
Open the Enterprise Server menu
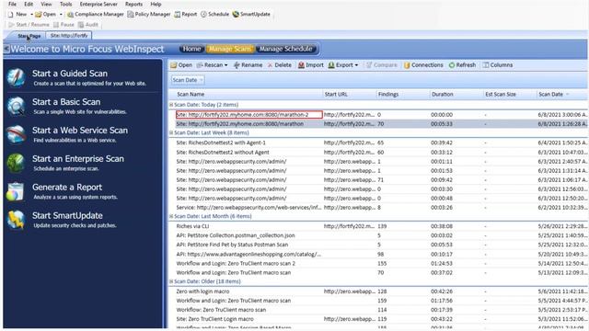(x=98, y=4)
